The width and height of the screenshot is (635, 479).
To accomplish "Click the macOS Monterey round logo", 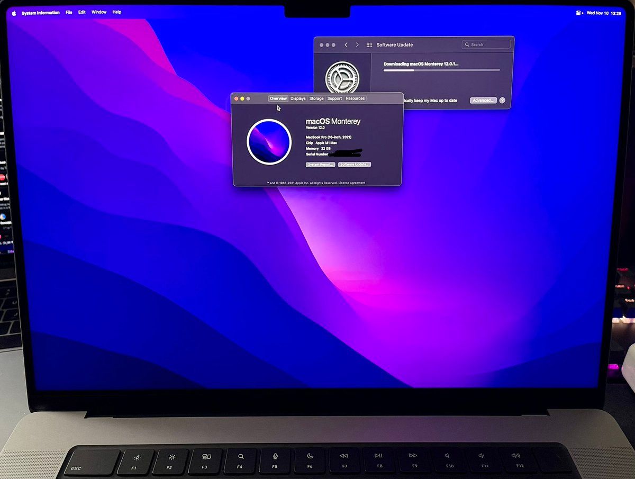I will pyautogui.click(x=269, y=142).
